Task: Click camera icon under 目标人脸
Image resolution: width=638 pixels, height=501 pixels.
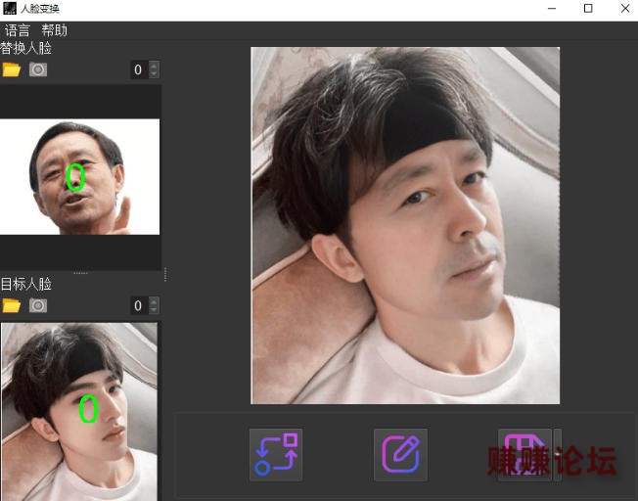Action: click(38, 305)
